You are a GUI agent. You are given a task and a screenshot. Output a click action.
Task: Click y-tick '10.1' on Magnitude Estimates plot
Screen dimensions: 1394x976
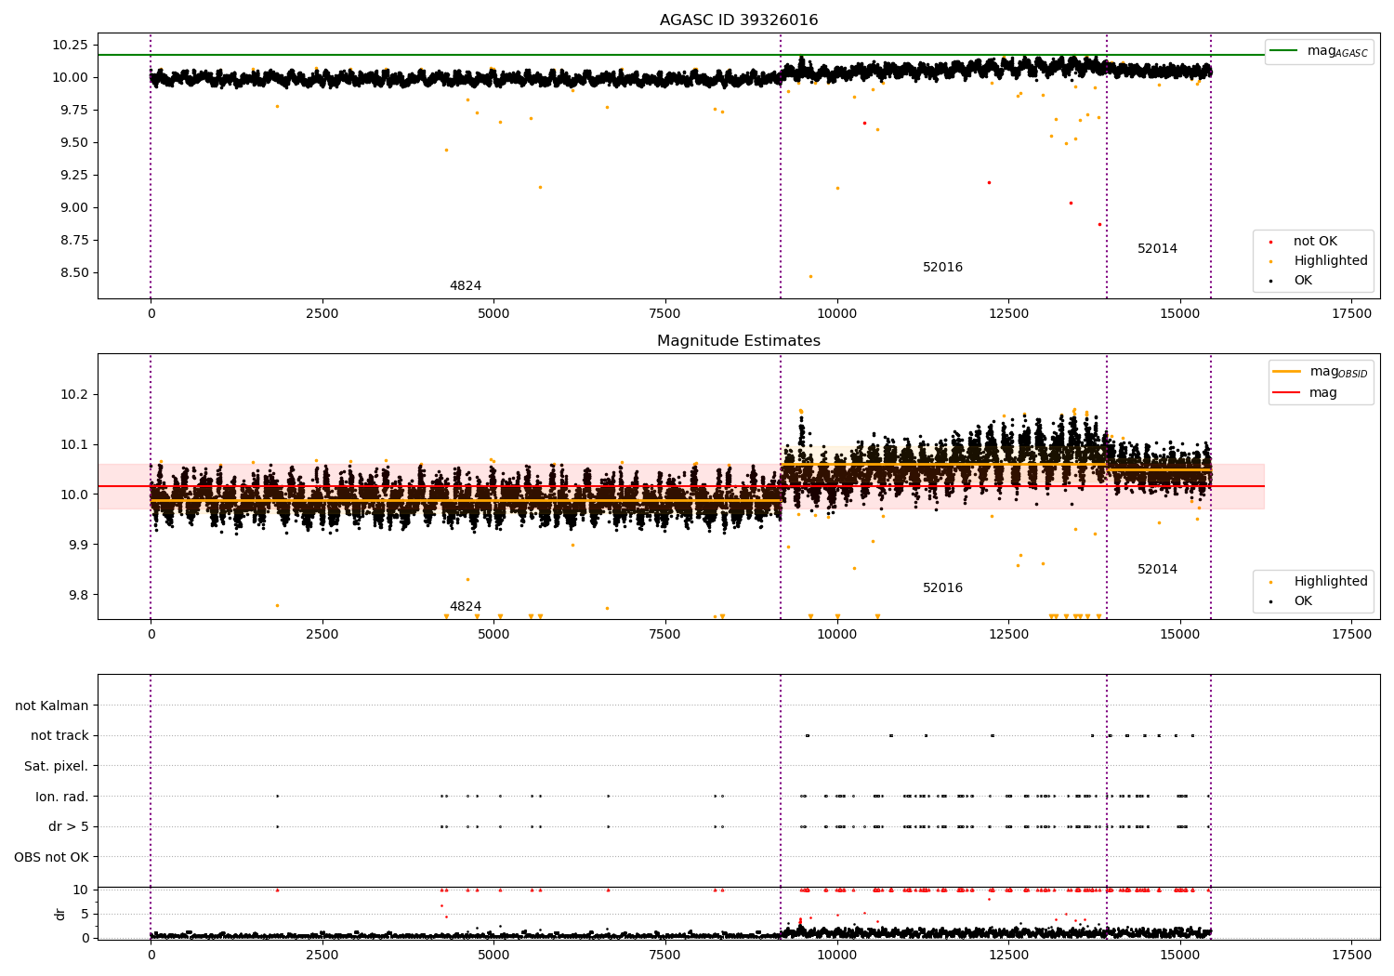73,444
